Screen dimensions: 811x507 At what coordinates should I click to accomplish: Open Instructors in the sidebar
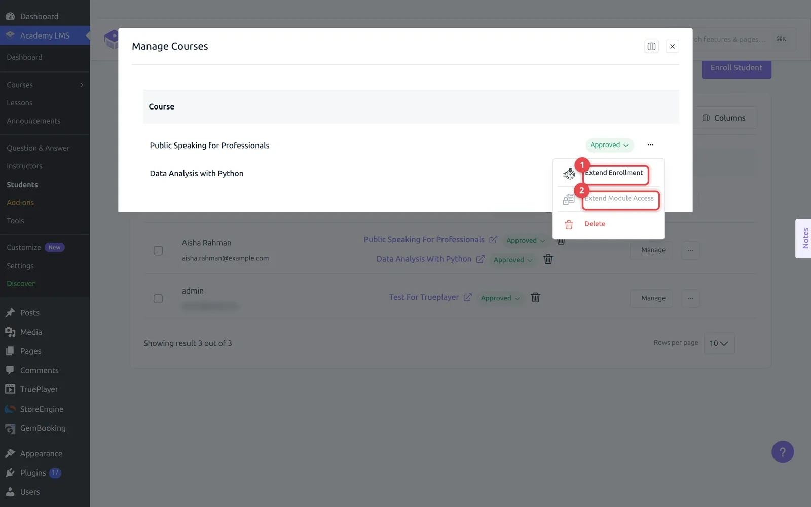coord(24,166)
